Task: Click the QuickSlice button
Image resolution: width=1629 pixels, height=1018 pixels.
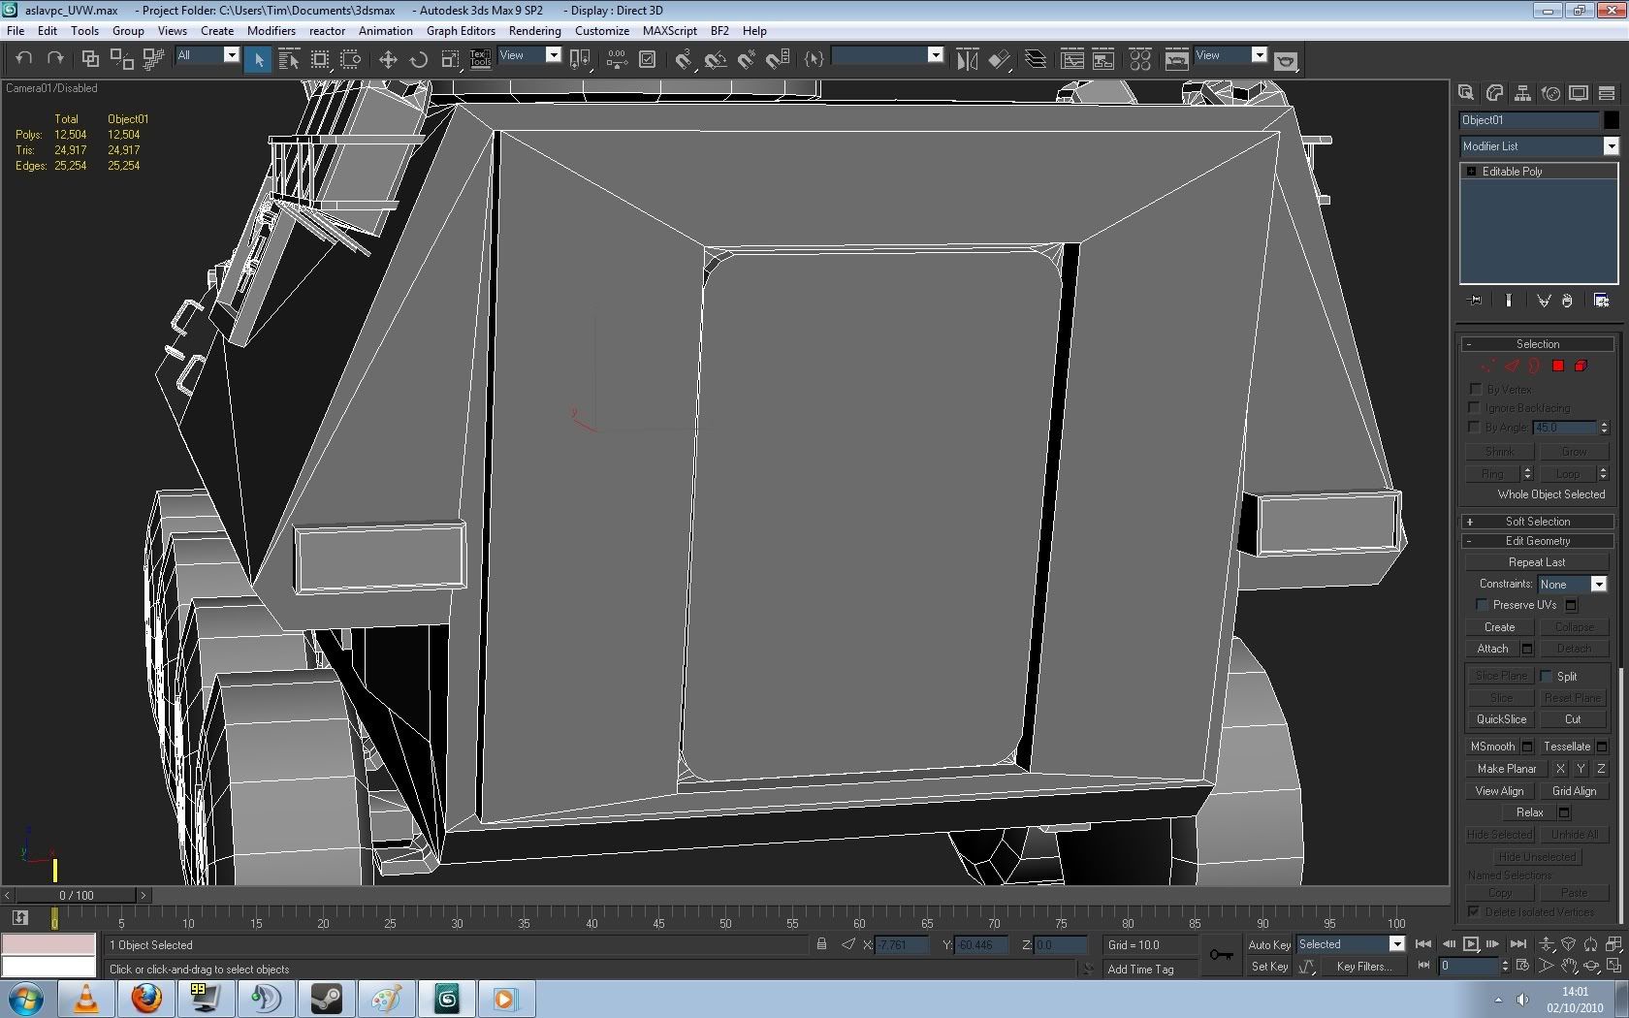Action: pyautogui.click(x=1500, y=719)
